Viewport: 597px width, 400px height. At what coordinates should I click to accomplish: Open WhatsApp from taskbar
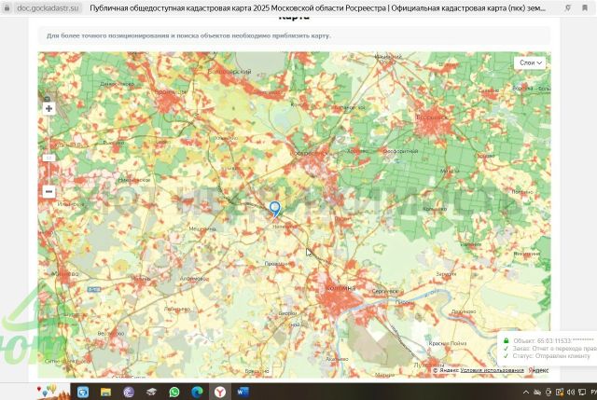(174, 392)
